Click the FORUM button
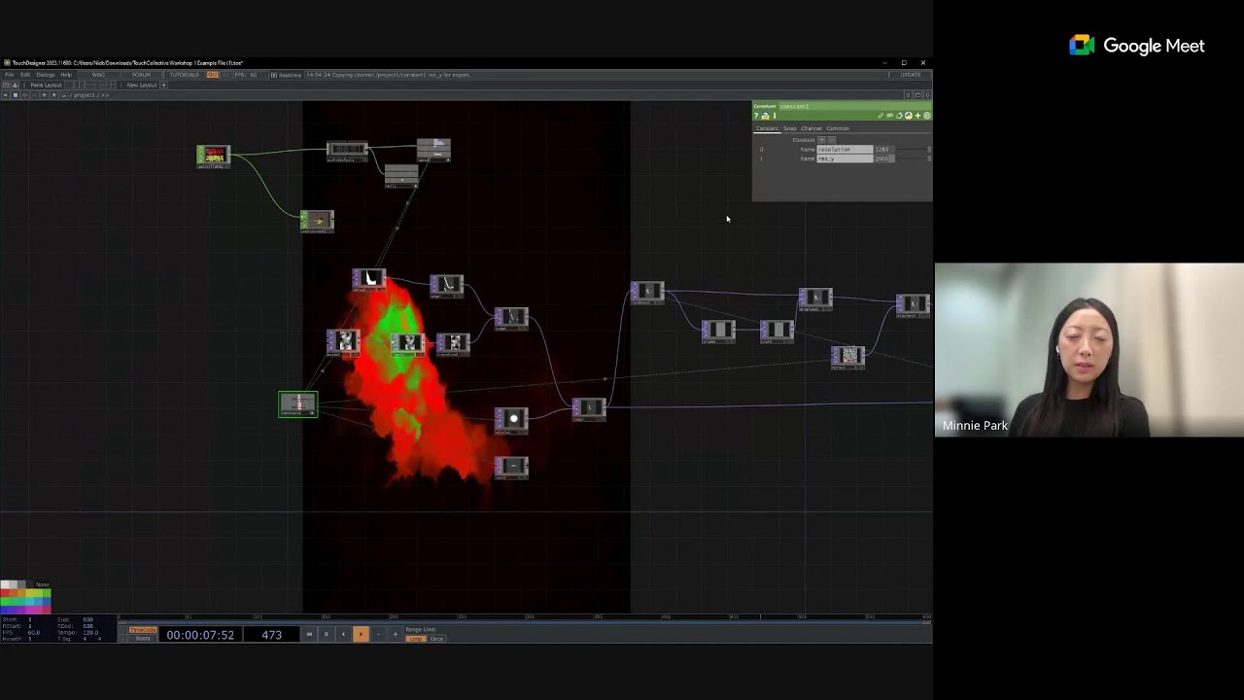The height and width of the screenshot is (700, 1244). point(142,75)
